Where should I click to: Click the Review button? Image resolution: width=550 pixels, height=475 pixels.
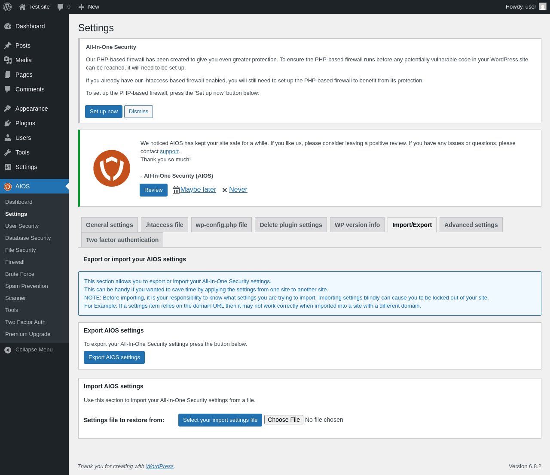click(x=153, y=190)
